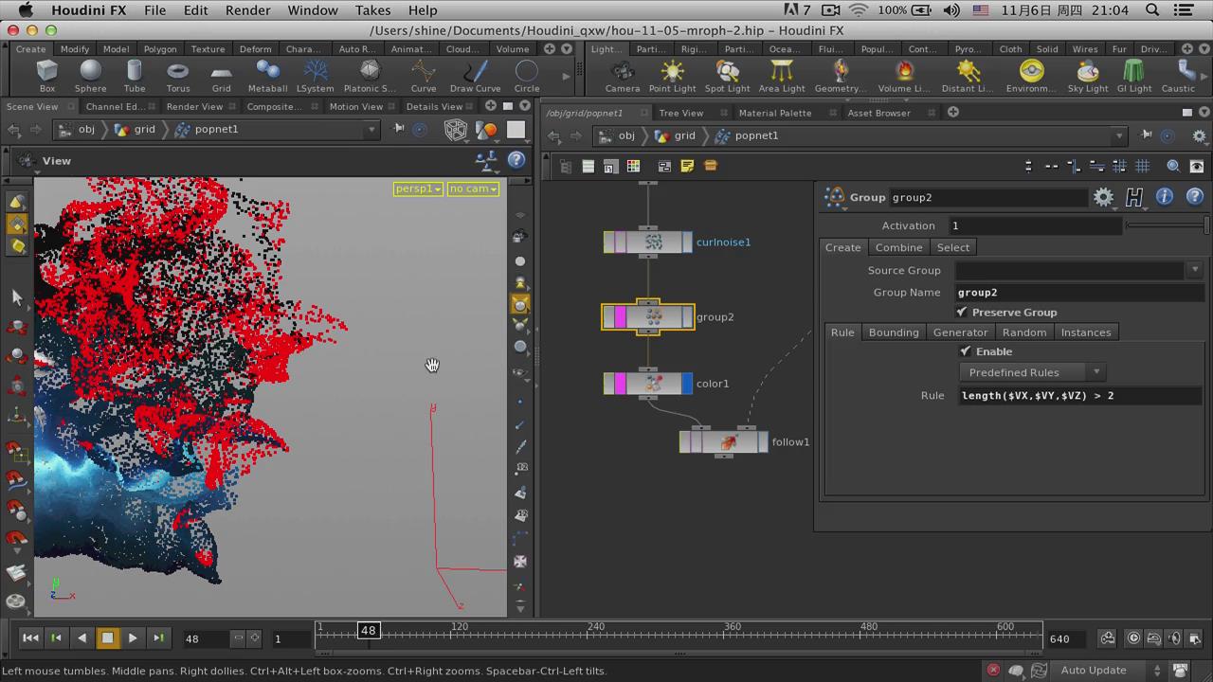Add a Sky Light from the shelf
The image size is (1213, 682).
(1088, 76)
